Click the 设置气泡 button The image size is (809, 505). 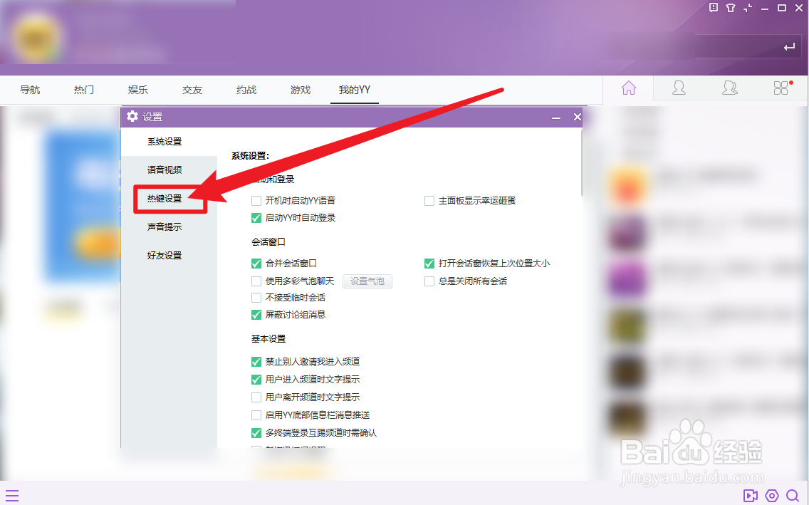(x=367, y=281)
